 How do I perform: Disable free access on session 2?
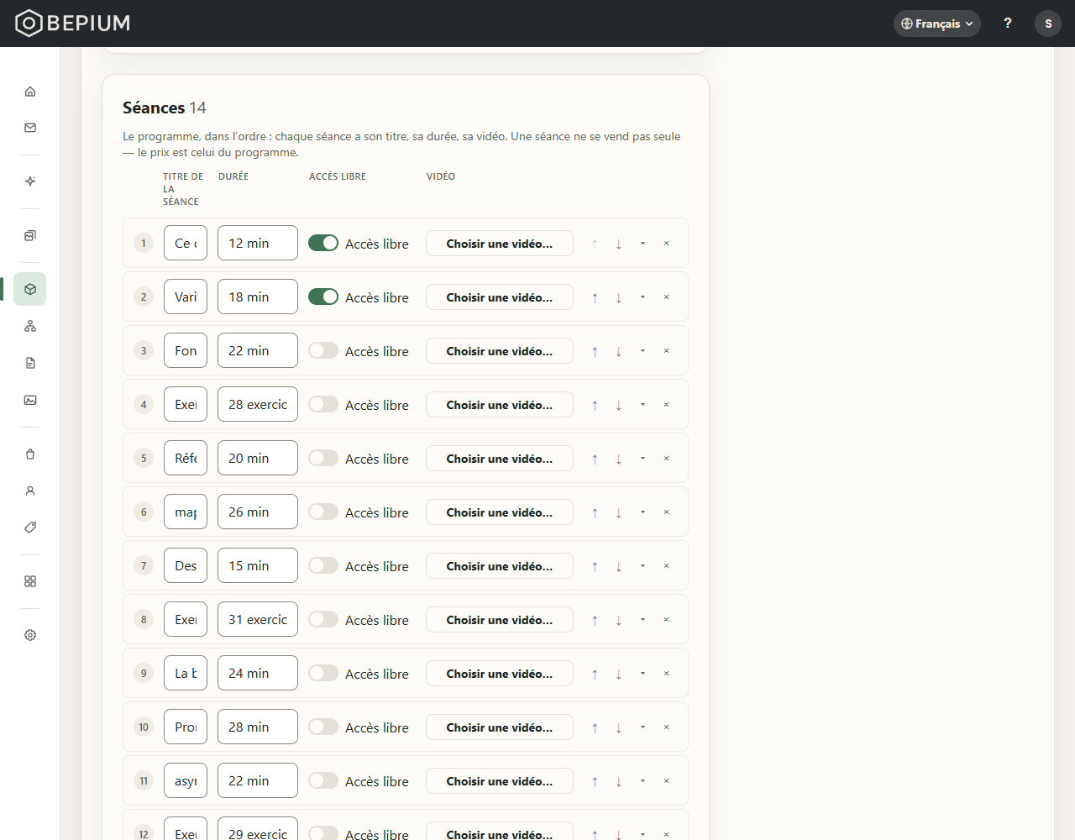(x=323, y=297)
